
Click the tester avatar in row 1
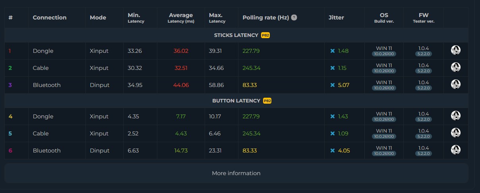pyautogui.click(x=456, y=50)
